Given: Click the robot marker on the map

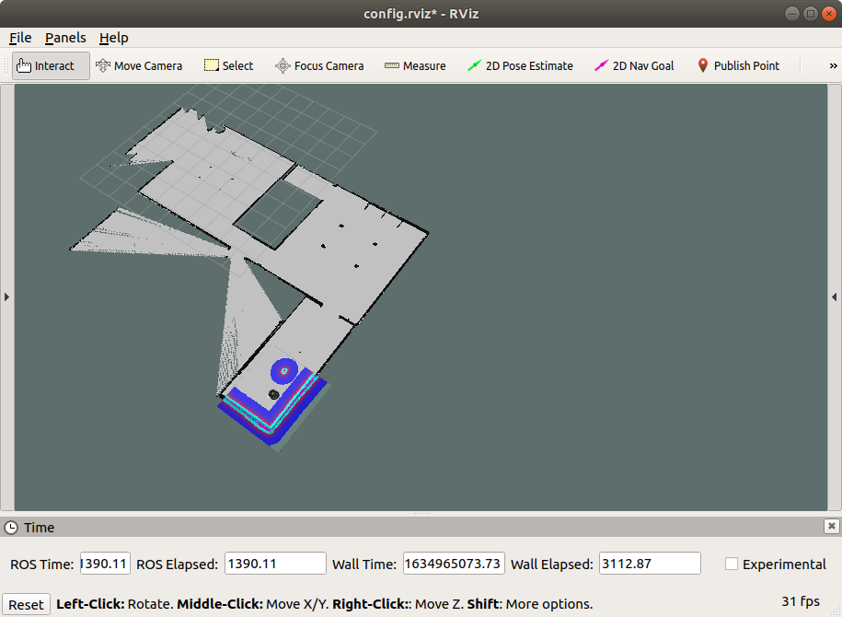Looking at the screenshot, I should point(273,394).
